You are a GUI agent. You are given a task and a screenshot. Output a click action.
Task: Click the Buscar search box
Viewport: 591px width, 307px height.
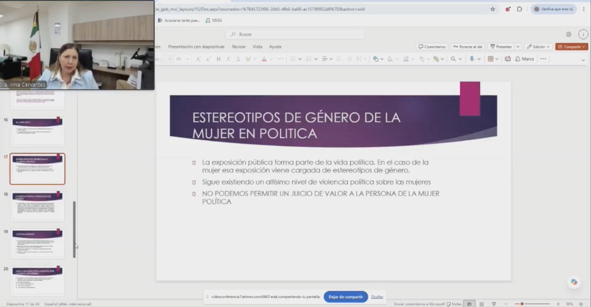(295, 34)
